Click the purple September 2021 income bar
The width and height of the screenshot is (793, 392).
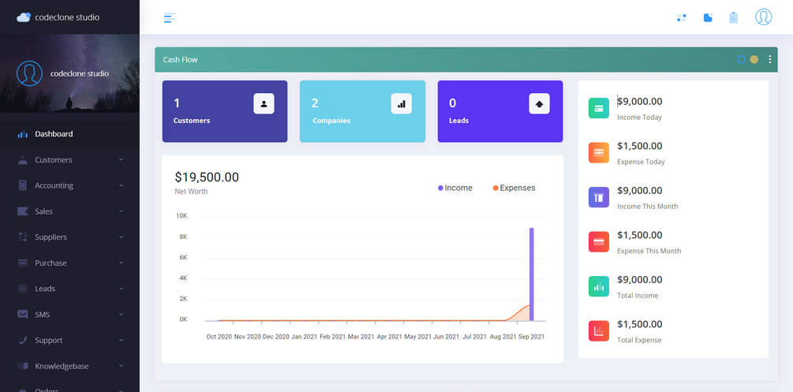(532, 274)
